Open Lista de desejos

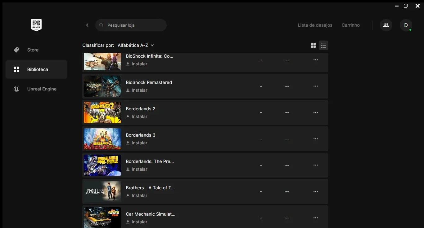click(x=315, y=25)
